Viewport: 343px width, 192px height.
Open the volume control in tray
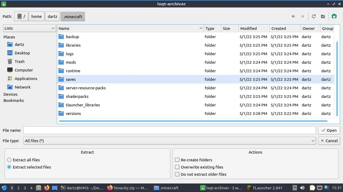coord(302,188)
